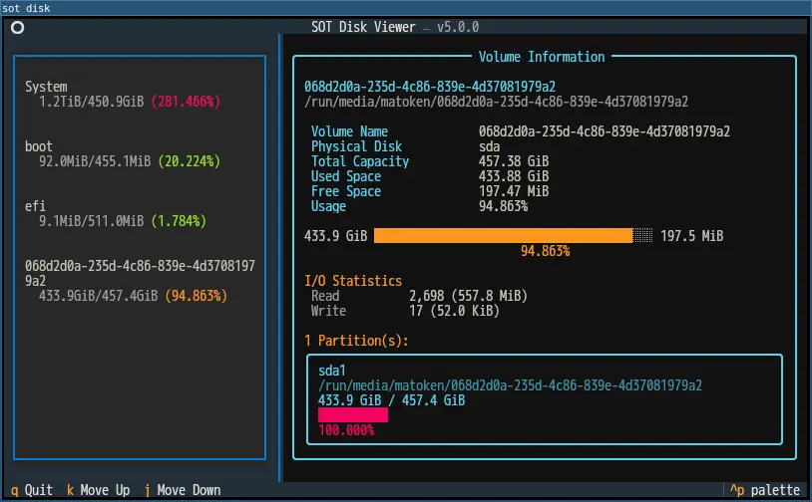Click the j Move Down footer shortcut

[x=183, y=490]
